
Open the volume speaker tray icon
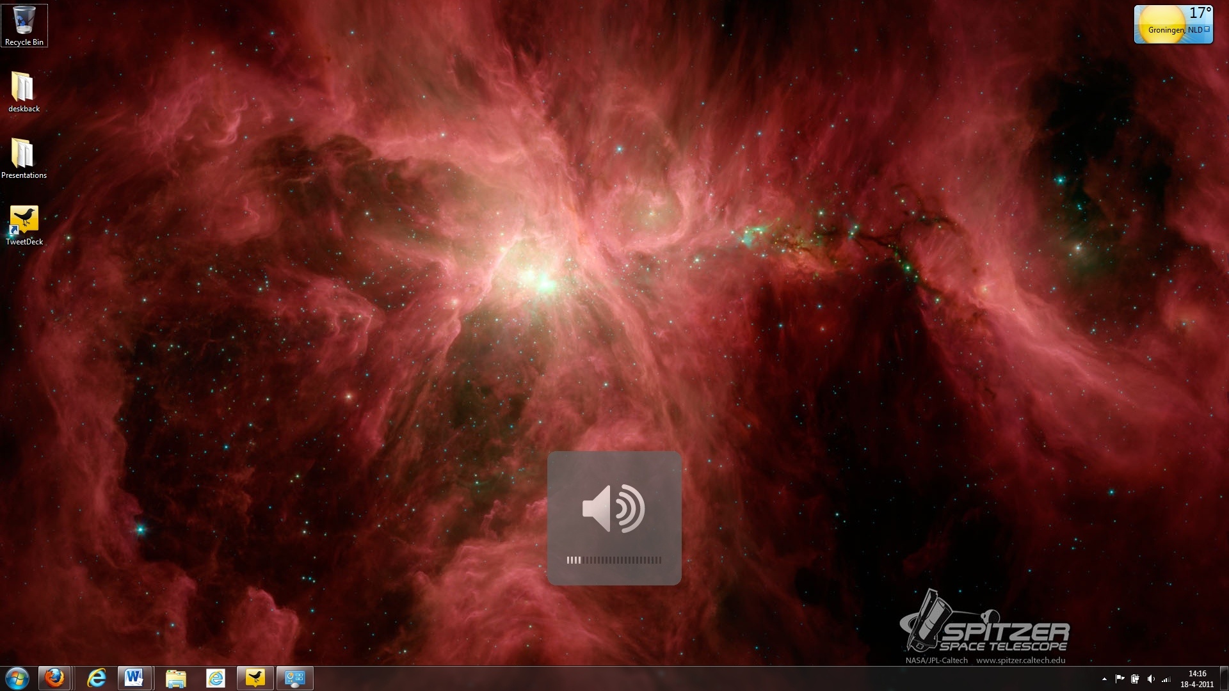(1151, 679)
